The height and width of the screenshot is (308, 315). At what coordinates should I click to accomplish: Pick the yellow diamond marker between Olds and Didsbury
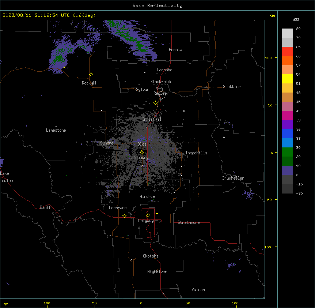point(142,153)
